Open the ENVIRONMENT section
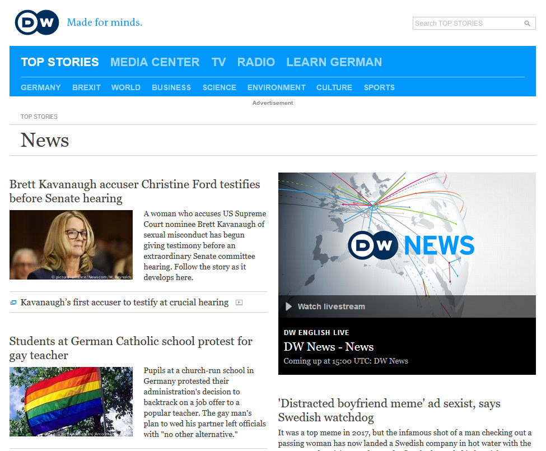This screenshot has height=451, width=546. point(277,87)
